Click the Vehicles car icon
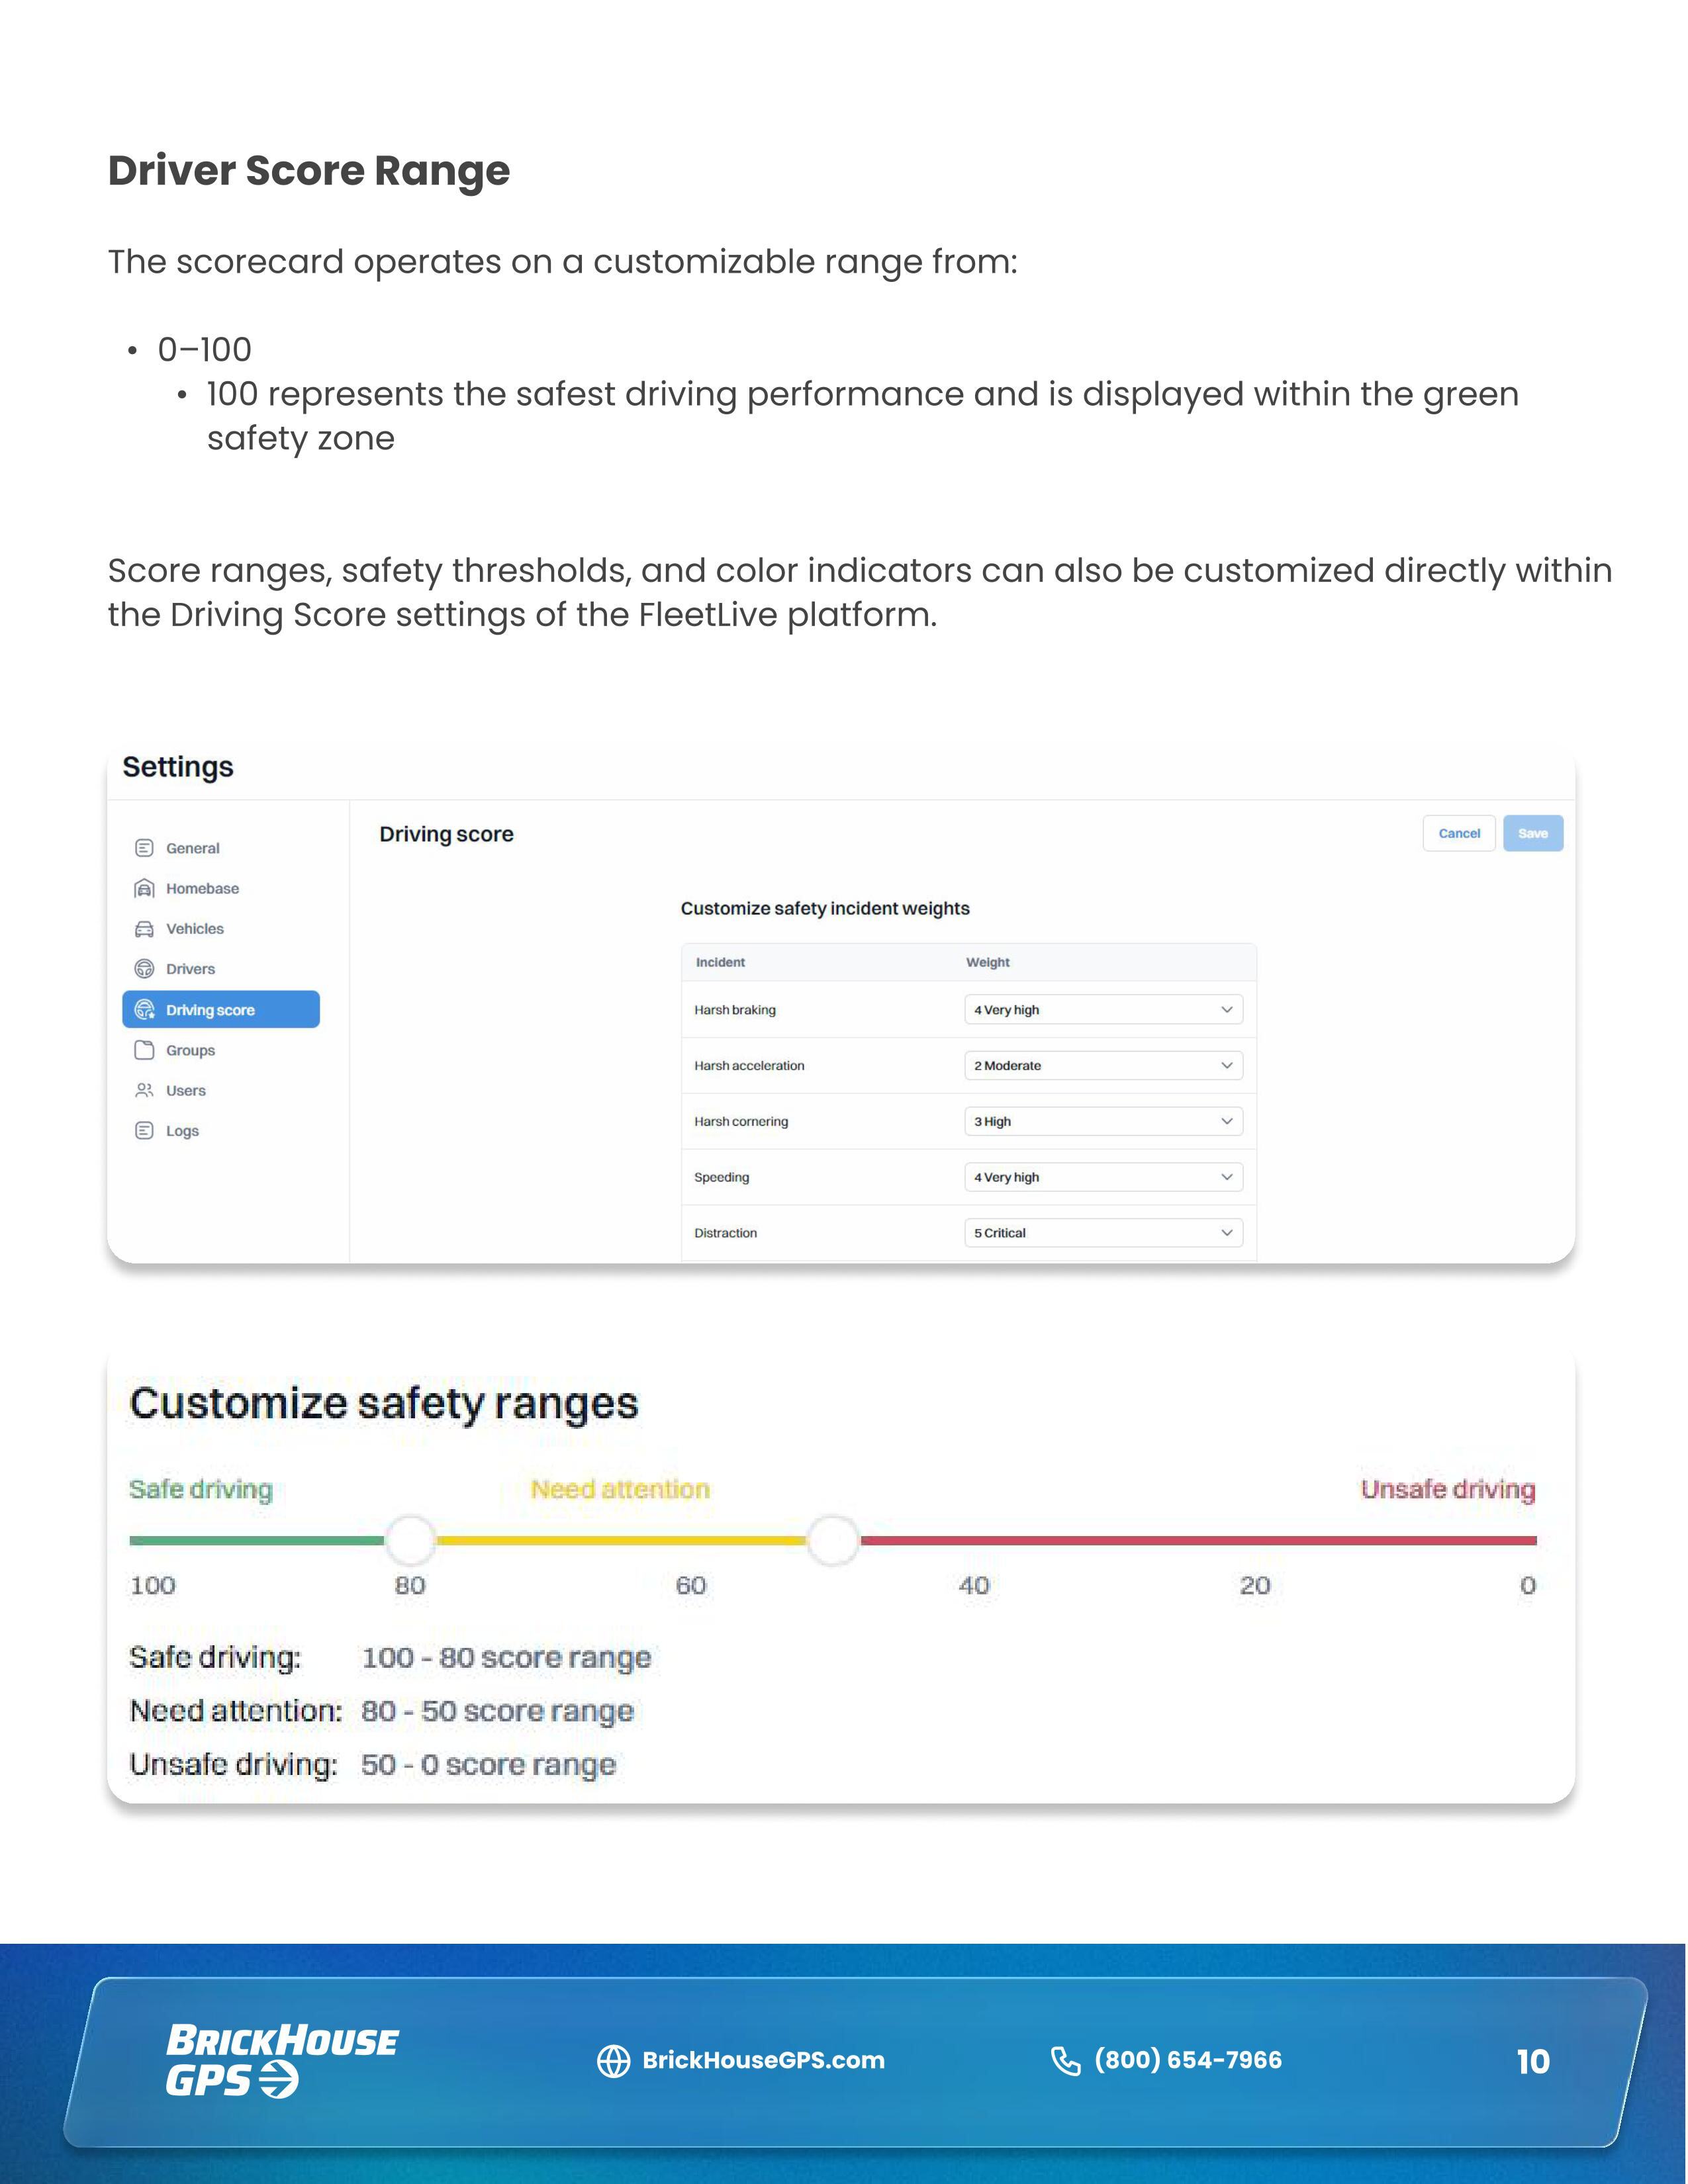The width and height of the screenshot is (1688, 2184). (x=144, y=929)
